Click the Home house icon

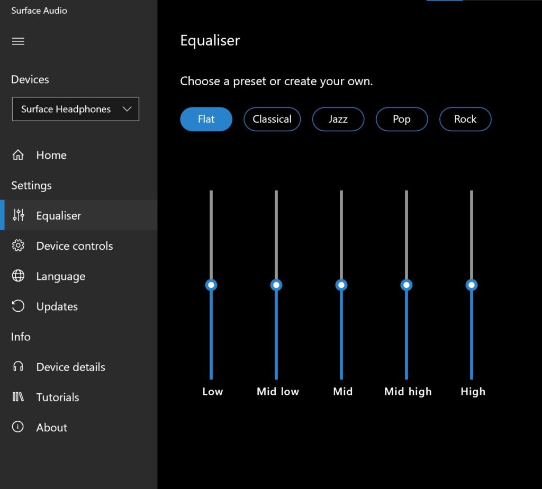tap(18, 155)
